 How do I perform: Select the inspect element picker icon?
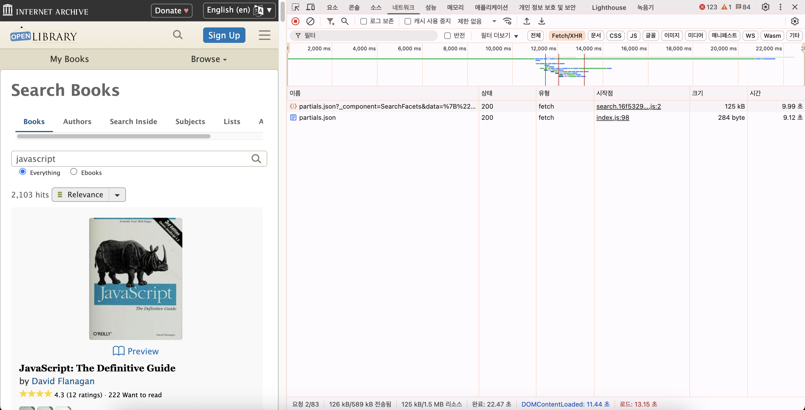click(x=295, y=7)
